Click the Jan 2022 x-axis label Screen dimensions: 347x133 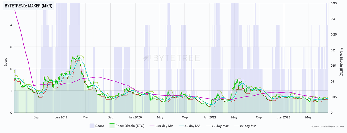coord(284,117)
